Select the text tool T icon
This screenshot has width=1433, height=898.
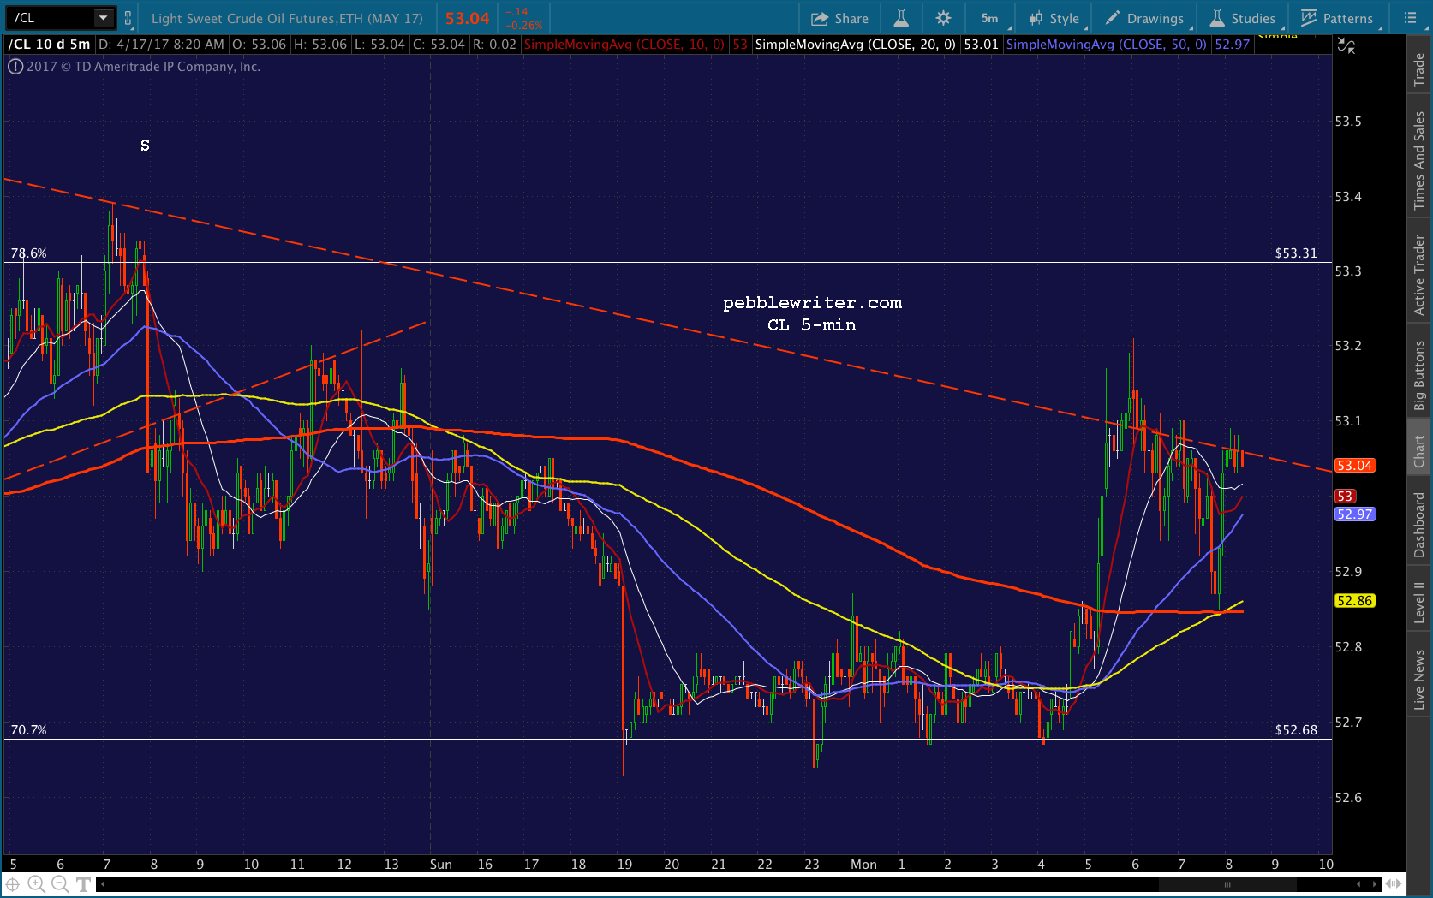[x=83, y=884]
